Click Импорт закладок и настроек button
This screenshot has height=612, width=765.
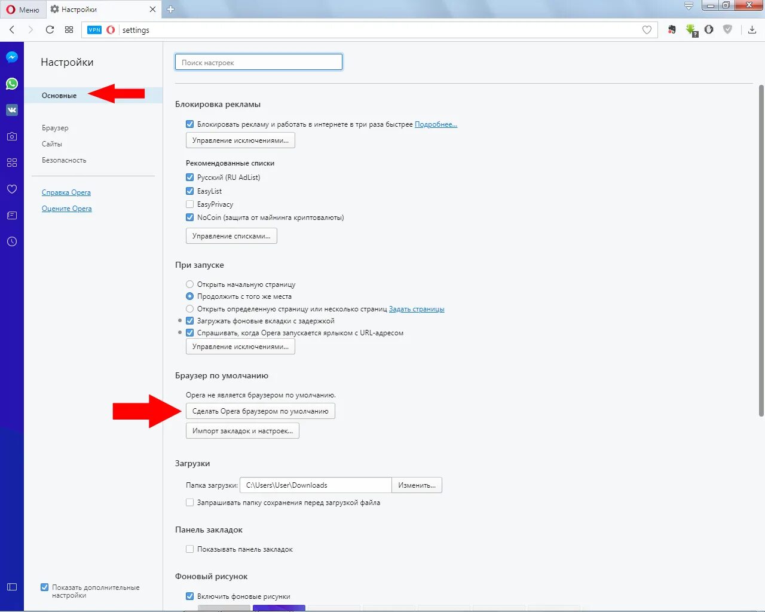pos(243,431)
